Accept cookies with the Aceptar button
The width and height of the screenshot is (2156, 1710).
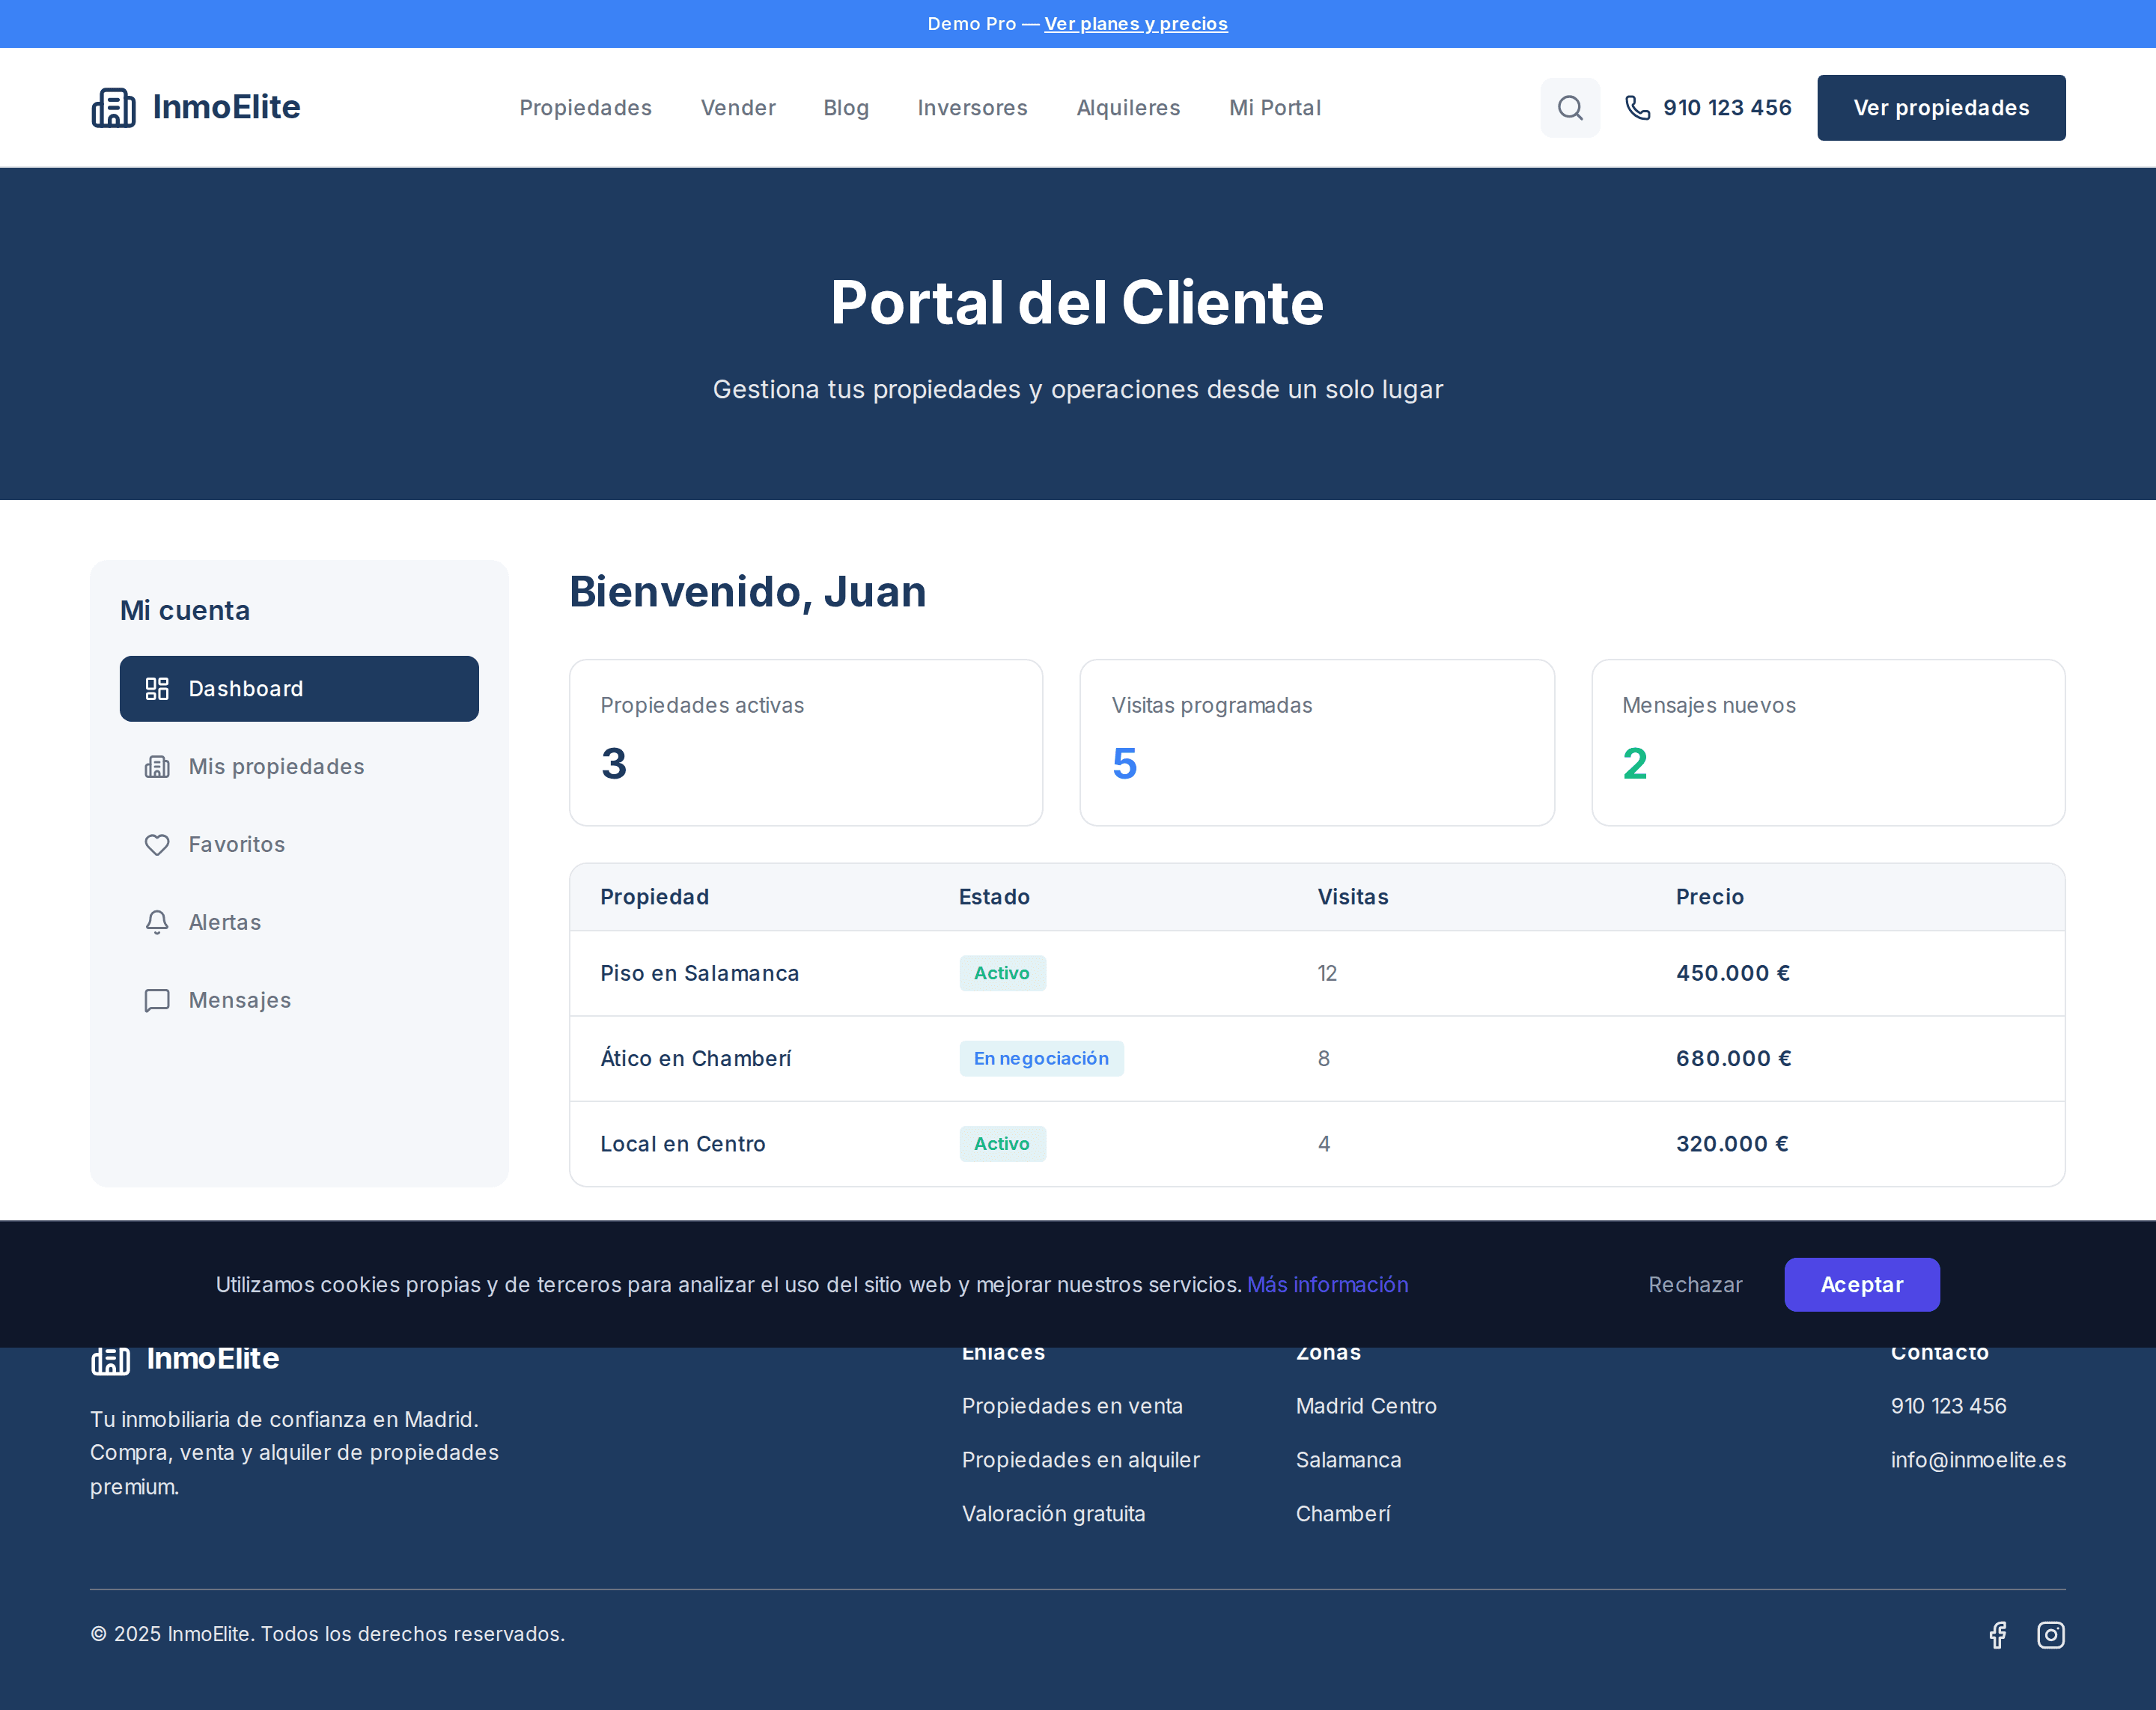pyautogui.click(x=1861, y=1284)
